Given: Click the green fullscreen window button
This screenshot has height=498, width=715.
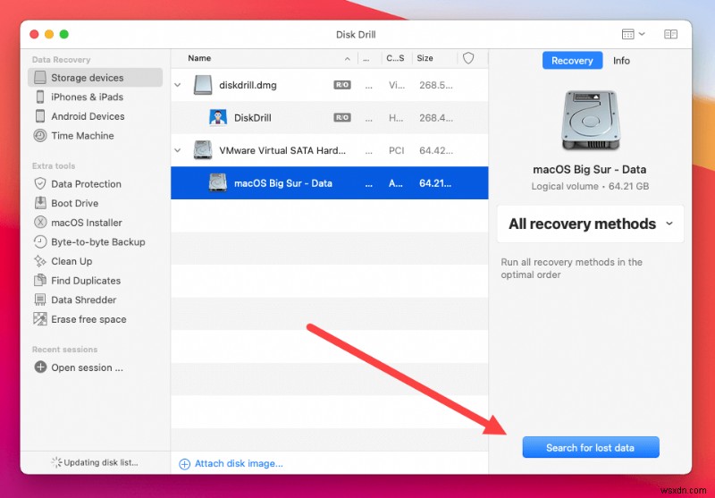Looking at the screenshot, I should coord(63,34).
